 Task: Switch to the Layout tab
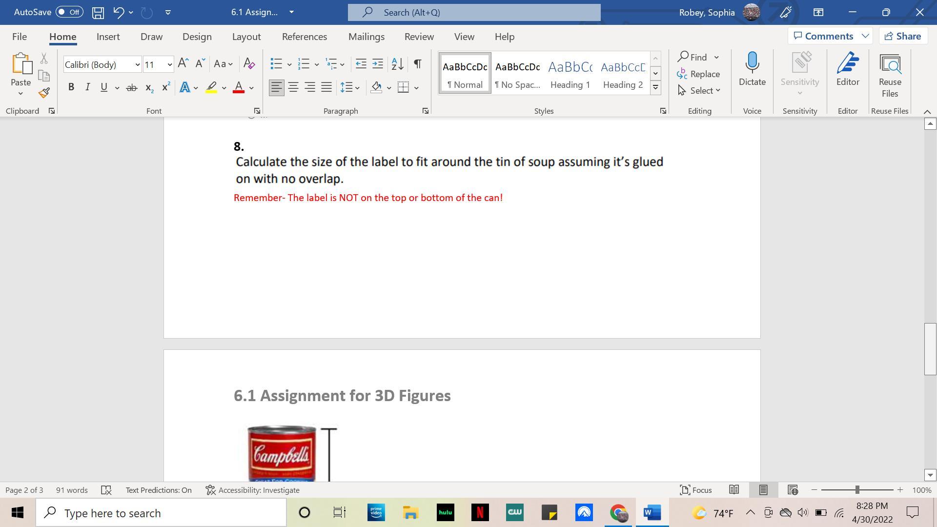point(246,37)
